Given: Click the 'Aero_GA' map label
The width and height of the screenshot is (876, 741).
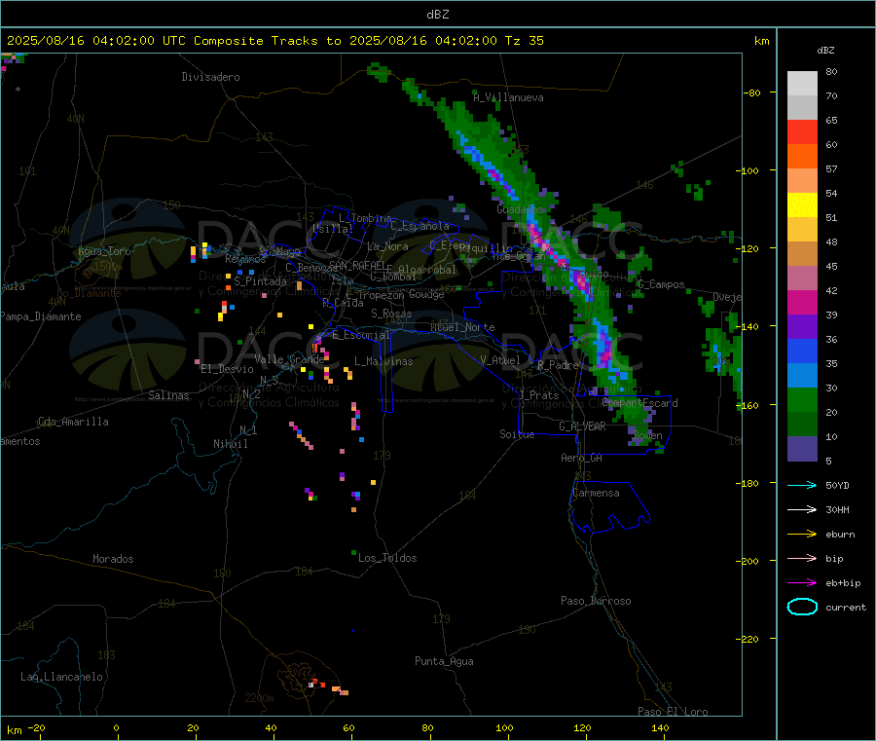Looking at the screenshot, I should pos(582,458).
